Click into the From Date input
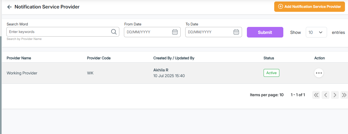Viewport: 348px width, 134px height. coord(148,32)
